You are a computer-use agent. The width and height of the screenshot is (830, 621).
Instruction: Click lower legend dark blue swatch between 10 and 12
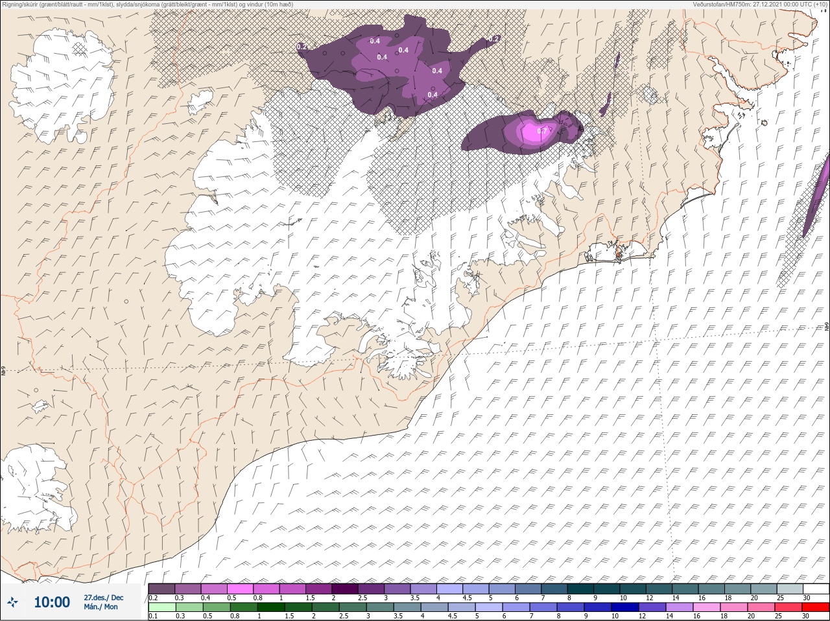point(624,607)
